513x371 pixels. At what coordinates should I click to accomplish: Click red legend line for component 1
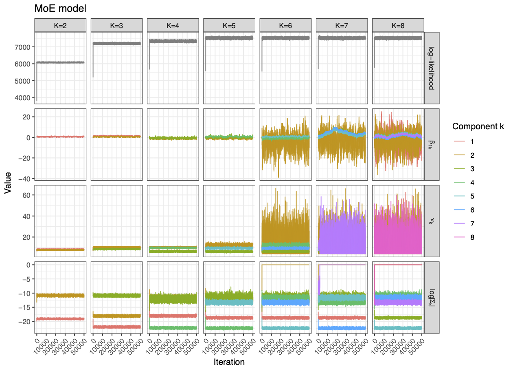tap(459, 141)
